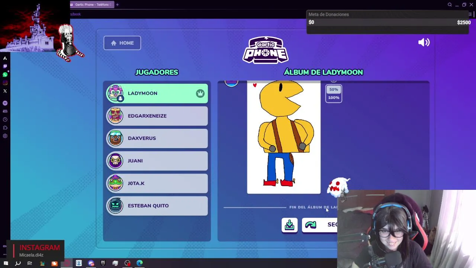
Task: Open Crunchyroll from the taskbar
Action: coord(55,264)
